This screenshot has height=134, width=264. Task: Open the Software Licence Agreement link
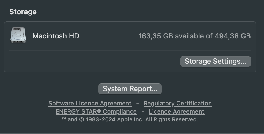point(90,104)
